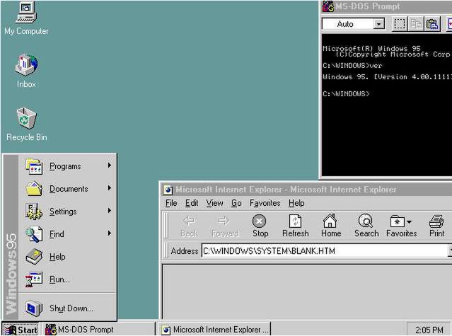The width and height of the screenshot is (452, 336).
Task: Choose Run... in the Start menu
Action: pyautogui.click(x=68, y=279)
